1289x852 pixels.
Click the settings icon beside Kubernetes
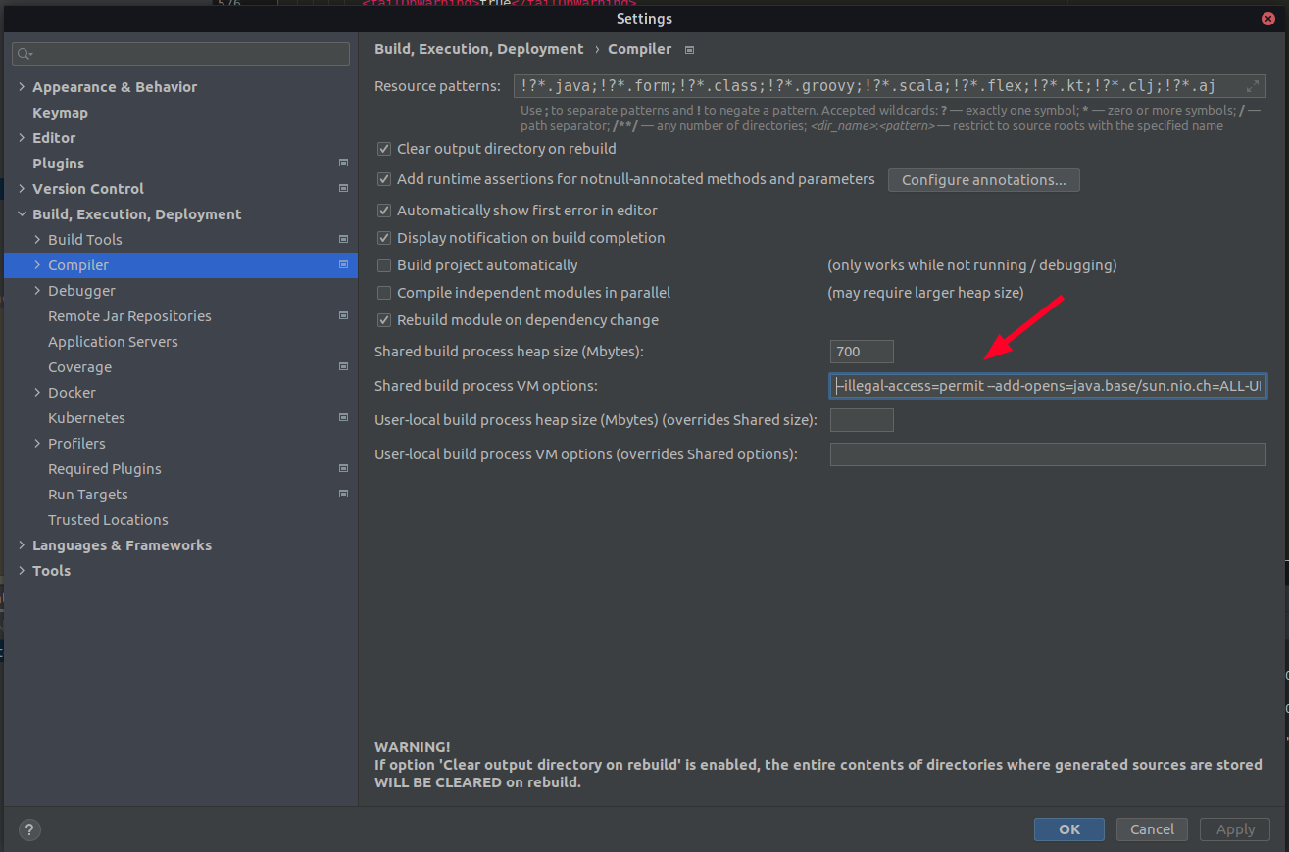(x=342, y=417)
